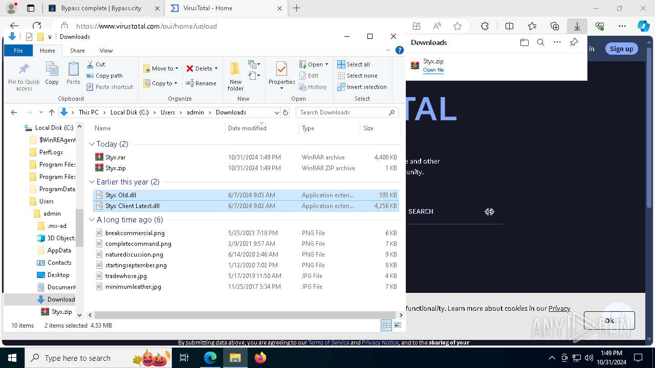This screenshot has width=655, height=368.
Task: Select tradewhose.jpg file
Action: [x=246, y=276]
